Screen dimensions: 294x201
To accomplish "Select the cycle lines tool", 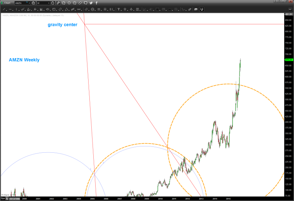I will [x=79, y=9].
